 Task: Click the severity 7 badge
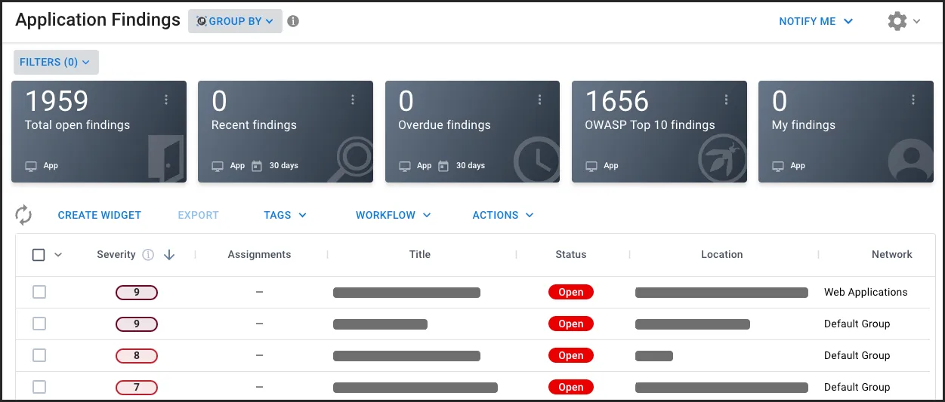137,388
